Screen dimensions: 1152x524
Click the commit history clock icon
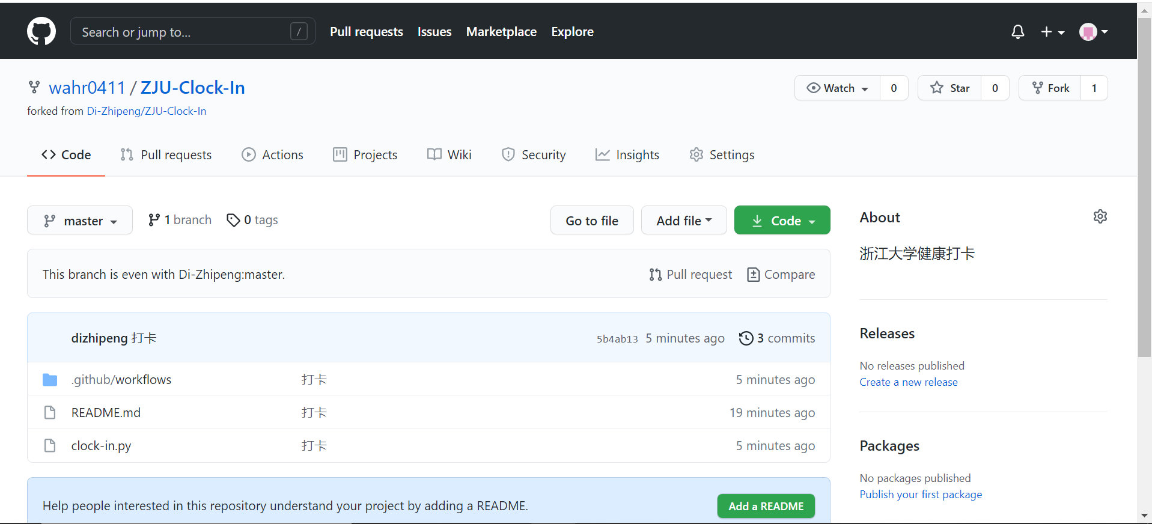pos(746,338)
